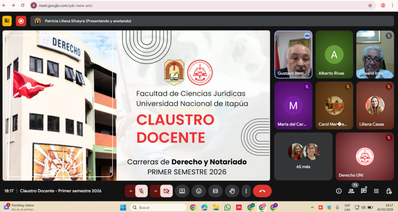Click the red recording indicator icon
The image size is (398, 212).
point(21,21)
